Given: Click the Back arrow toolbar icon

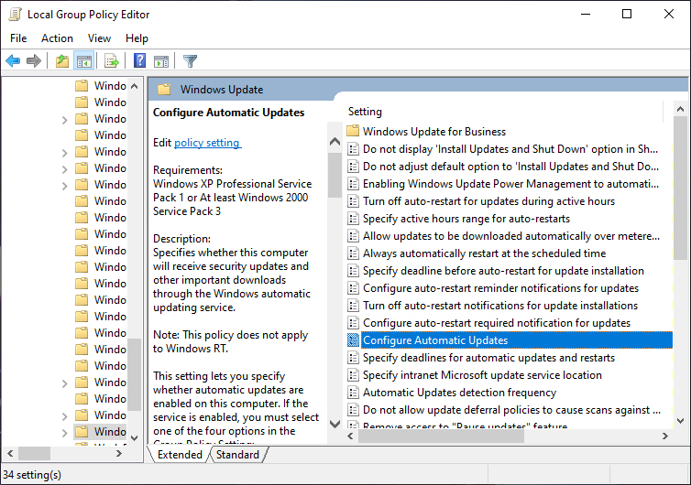Looking at the screenshot, I should click(13, 60).
